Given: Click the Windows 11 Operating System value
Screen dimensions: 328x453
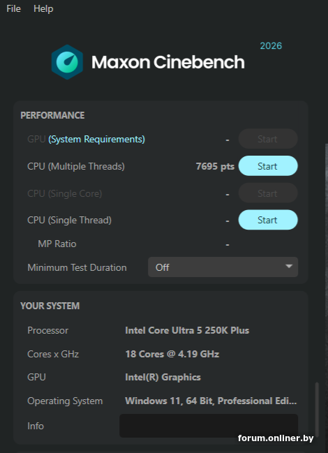Looking at the screenshot, I should click(211, 401).
